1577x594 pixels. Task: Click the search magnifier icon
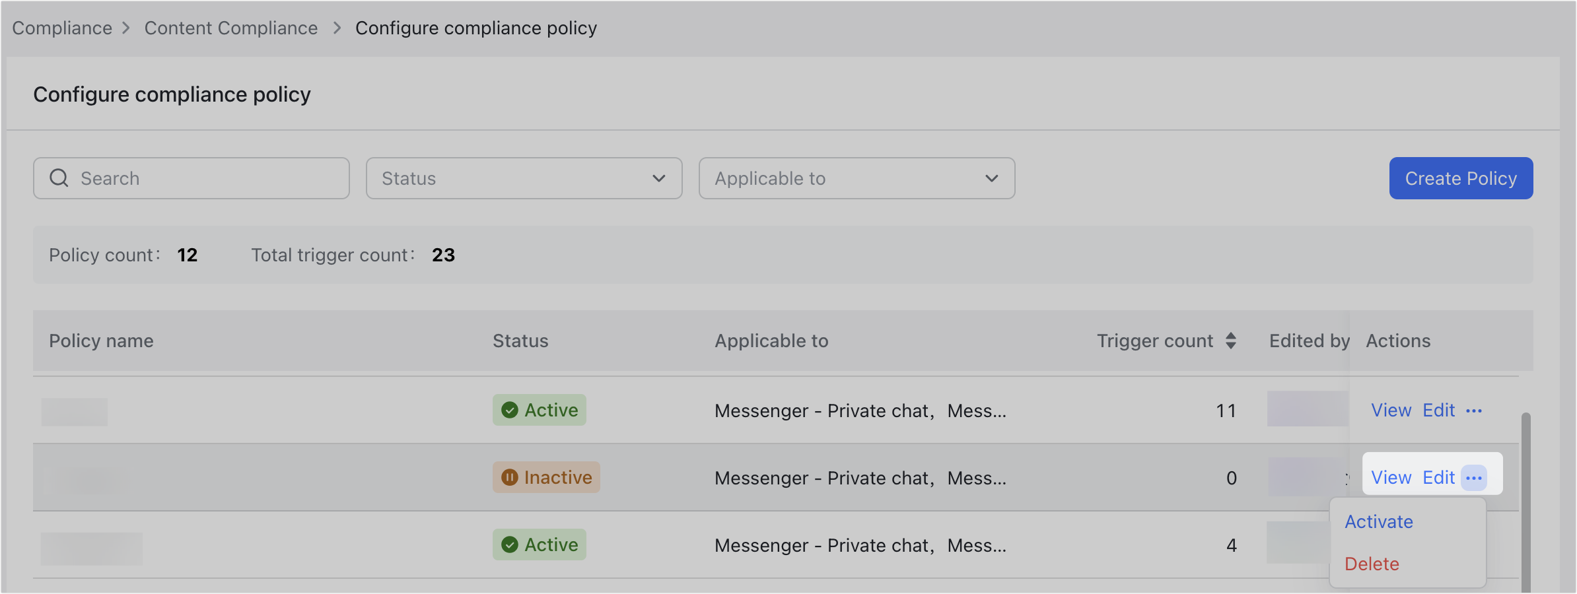click(x=59, y=178)
